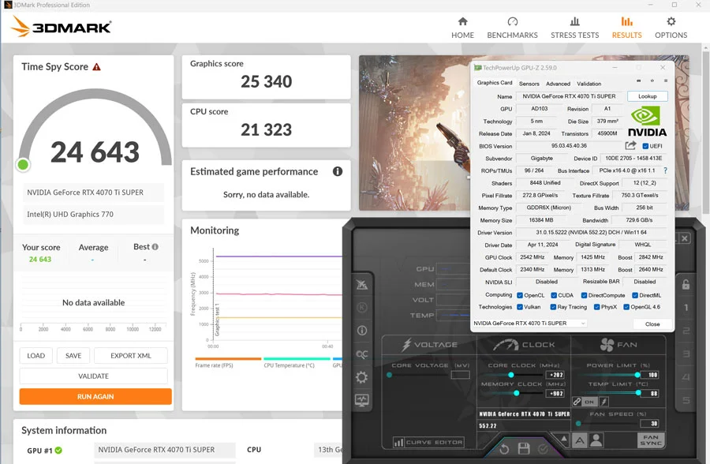The height and width of the screenshot is (464, 710).
Task: Toggle the DirectML checkbox
Action: pos(635,295)
